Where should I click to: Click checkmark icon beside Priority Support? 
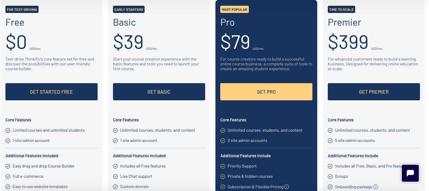coord(223,166)
